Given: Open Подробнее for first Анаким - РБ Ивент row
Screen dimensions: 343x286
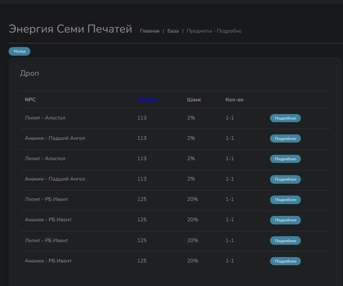Looking at the screenshot, I should pyautogui.click(x=285, y=220).
